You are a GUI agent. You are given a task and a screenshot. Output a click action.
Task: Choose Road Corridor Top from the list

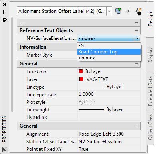pyautogui.click(x=109, y=52)
